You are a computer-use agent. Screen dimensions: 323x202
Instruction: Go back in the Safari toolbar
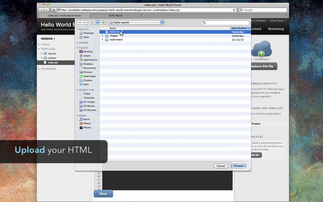click(x=41, y=10)
